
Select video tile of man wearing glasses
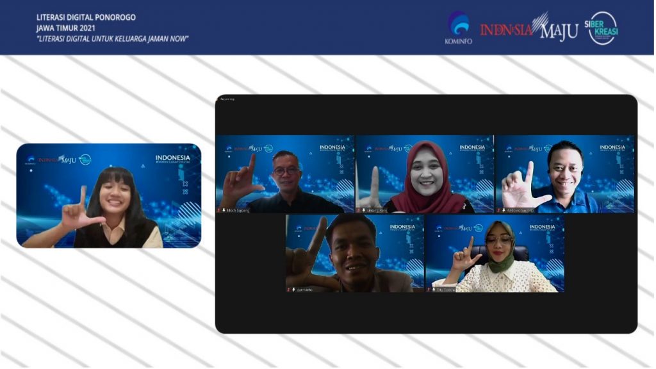[285, 174]
